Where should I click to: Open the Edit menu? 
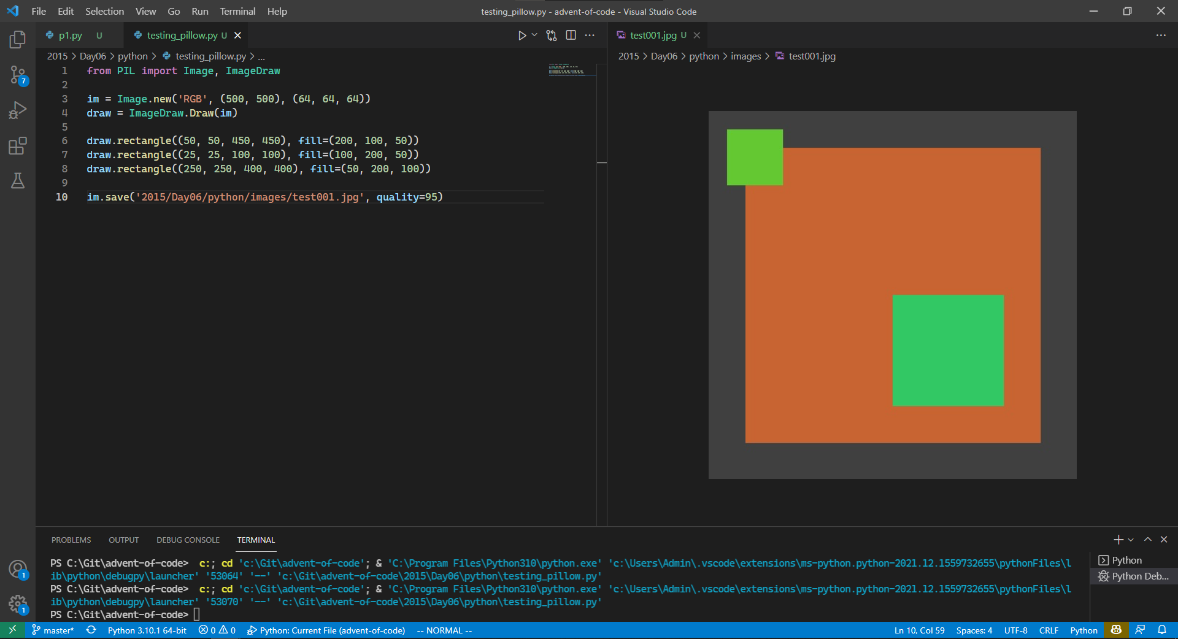[x=66, y=12]
